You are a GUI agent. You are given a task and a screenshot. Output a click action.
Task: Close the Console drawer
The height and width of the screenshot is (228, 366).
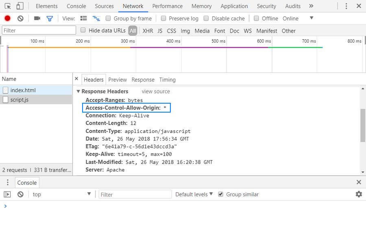pos(359,182)
